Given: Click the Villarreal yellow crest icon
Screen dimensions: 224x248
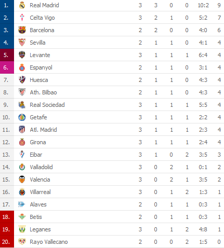Looking at the screenshot, I should click(22, 192).
